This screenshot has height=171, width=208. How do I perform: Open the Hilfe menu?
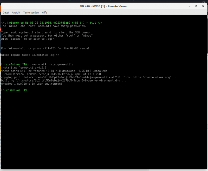(44, 12)
